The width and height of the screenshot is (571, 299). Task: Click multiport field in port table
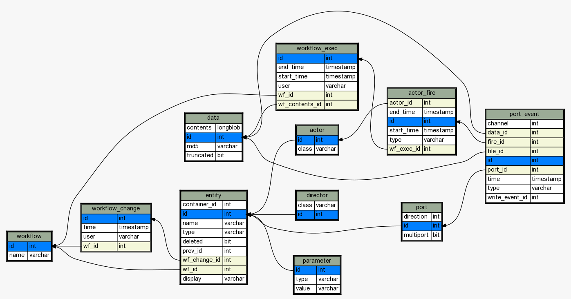point(421,236)
